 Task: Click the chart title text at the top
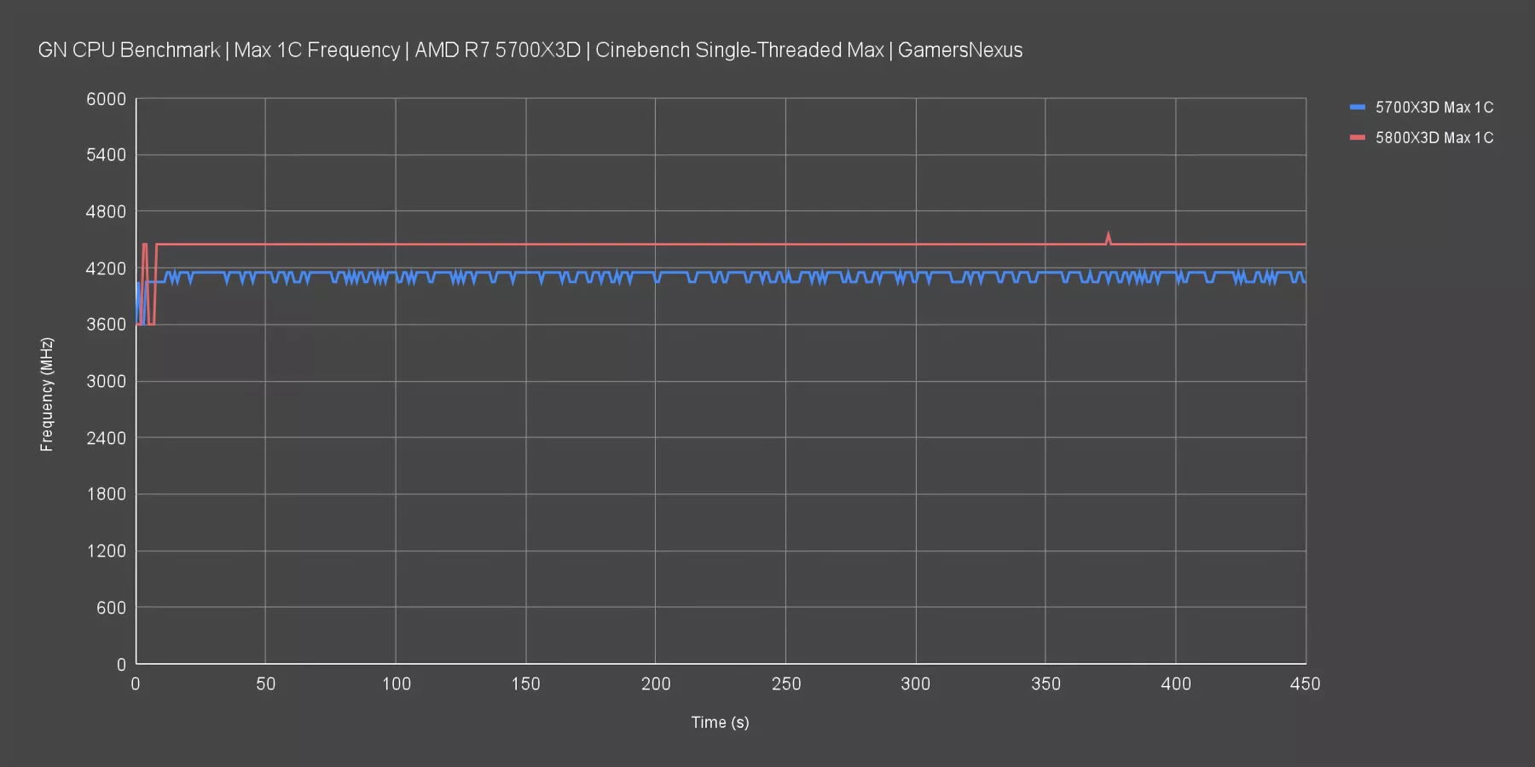[530, 50]
